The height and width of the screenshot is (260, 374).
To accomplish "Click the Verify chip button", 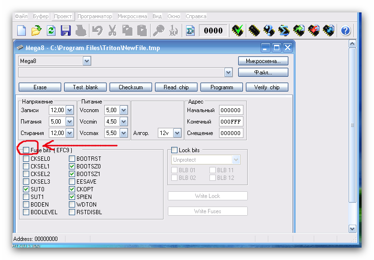I will 267,87.
